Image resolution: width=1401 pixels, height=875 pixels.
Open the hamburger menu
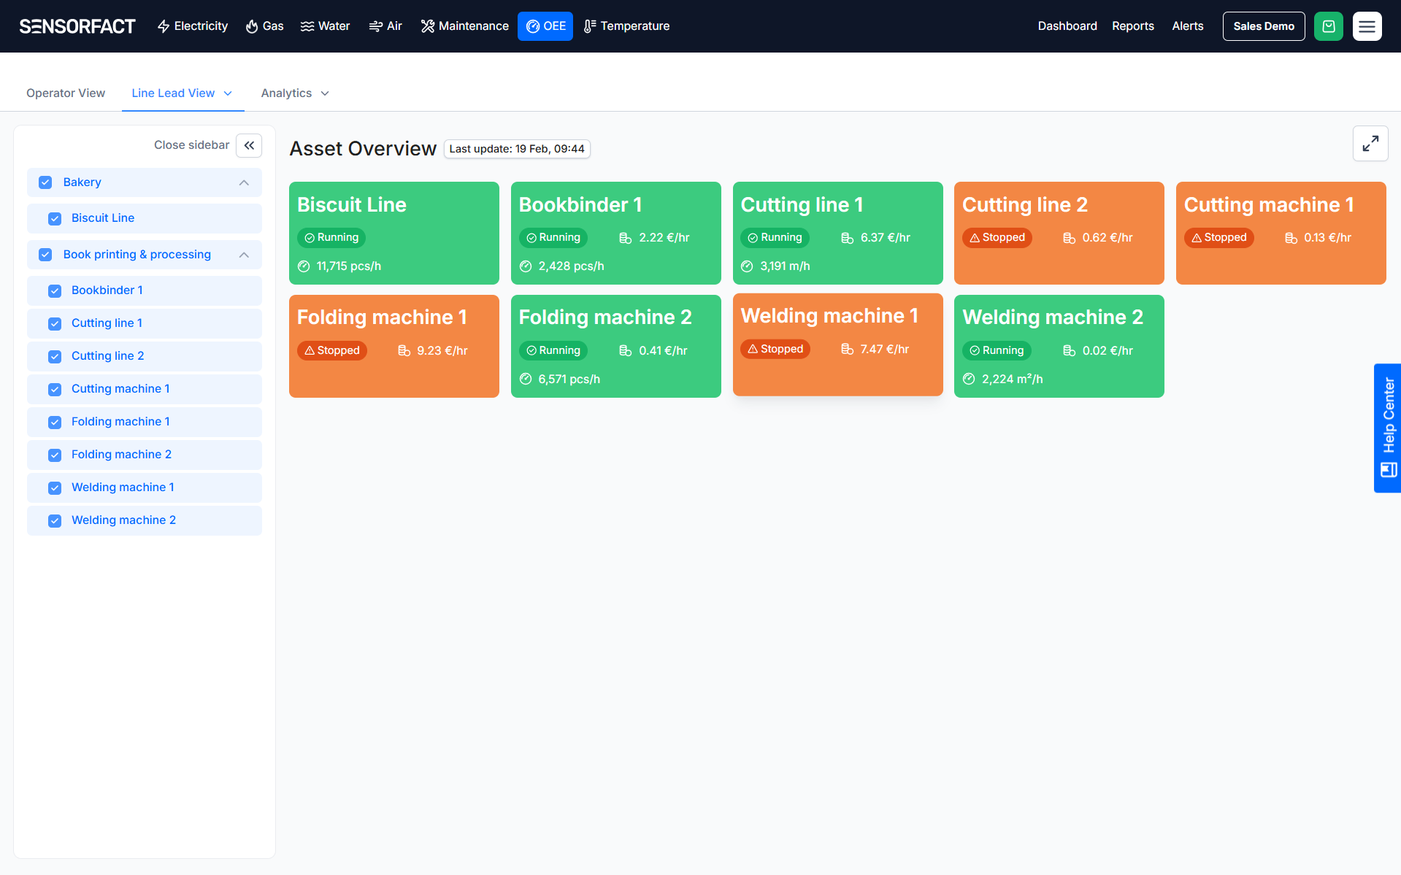coord(1367,26)
